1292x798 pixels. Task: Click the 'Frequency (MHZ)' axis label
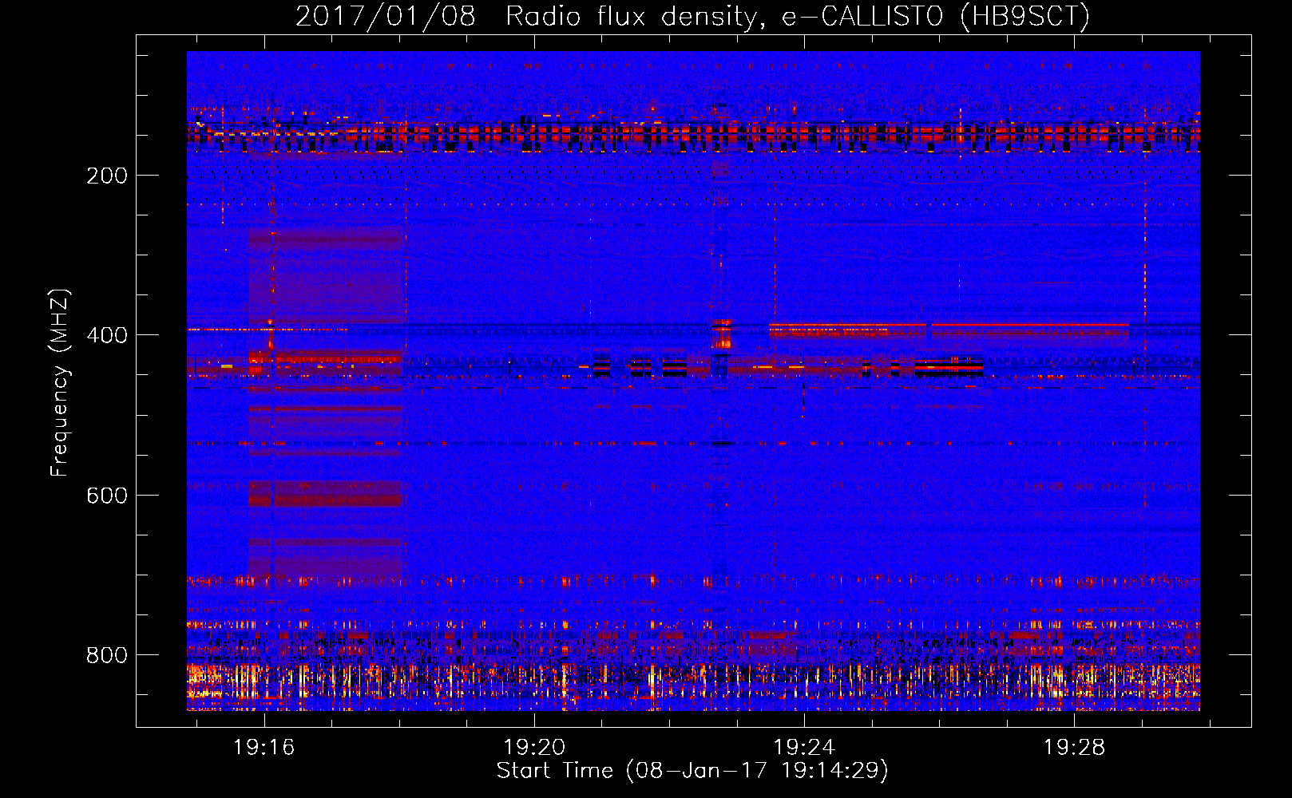coord(60,383)
